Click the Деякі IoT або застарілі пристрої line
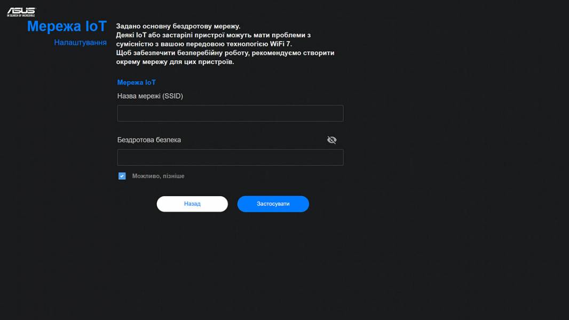 point(214,35)
